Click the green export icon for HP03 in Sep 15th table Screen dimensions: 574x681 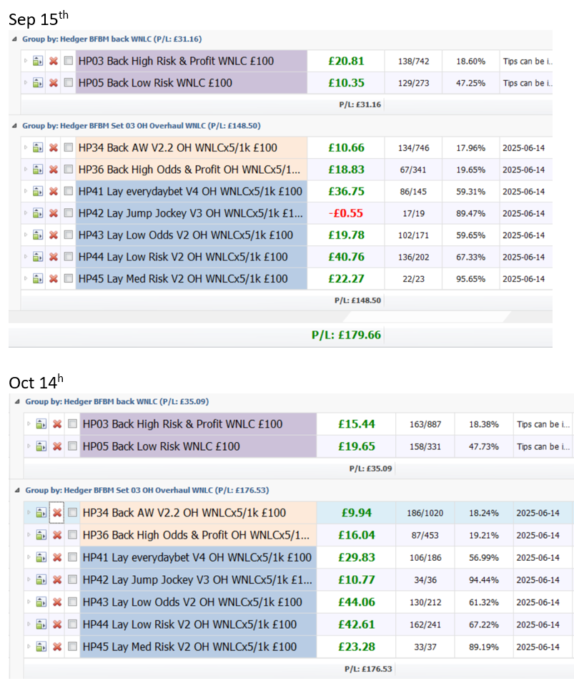[x=39, y=62]
